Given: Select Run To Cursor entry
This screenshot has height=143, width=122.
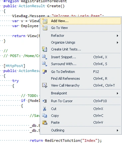Looking at the screenshot, I should 81,101.
